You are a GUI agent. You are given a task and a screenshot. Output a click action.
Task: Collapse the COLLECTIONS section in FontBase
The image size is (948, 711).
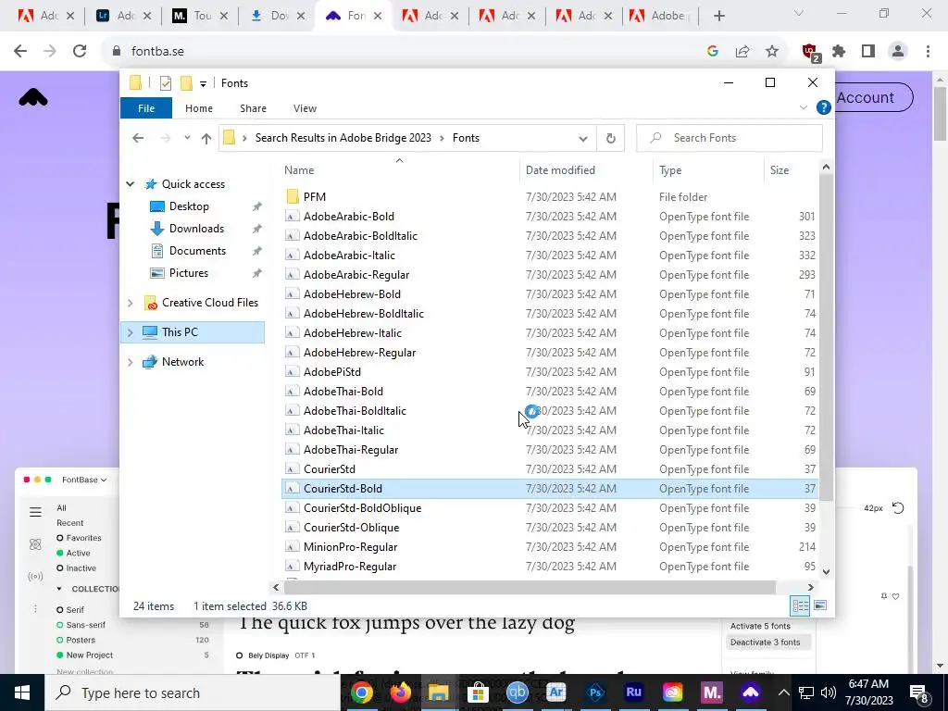(59, 589)
